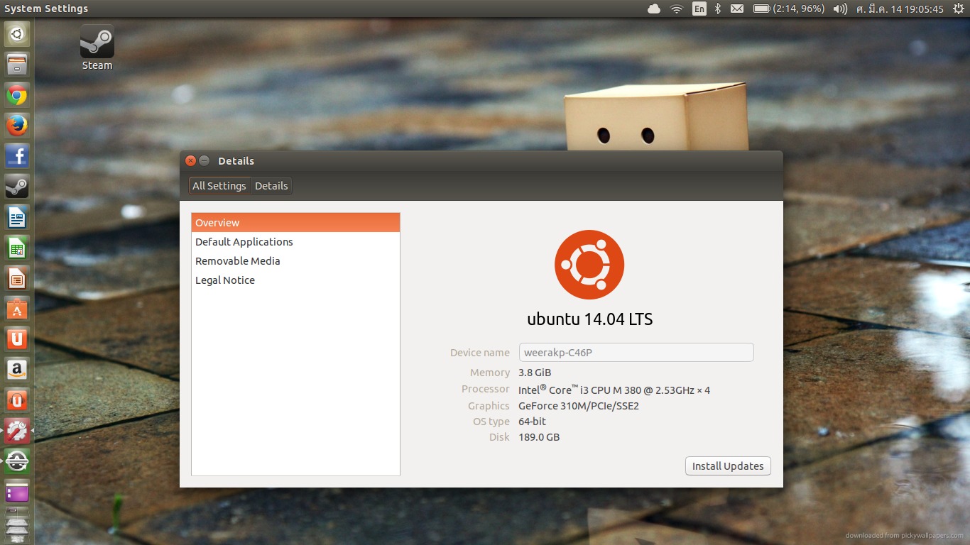
Task: Open the battery indicator showing 96%
Action: pos(789,9)
